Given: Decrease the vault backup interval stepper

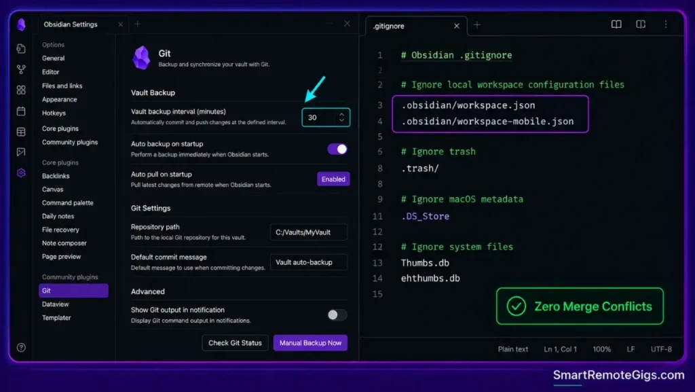Looking at the screenshot, I should click(x=341, y=120).
